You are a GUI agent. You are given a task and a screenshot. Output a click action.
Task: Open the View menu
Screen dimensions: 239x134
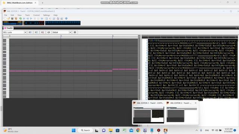pyautogui.click(x=19, y=15)
